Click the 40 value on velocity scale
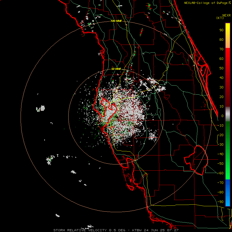Screen dimensions: 232x232 point(221,78)
